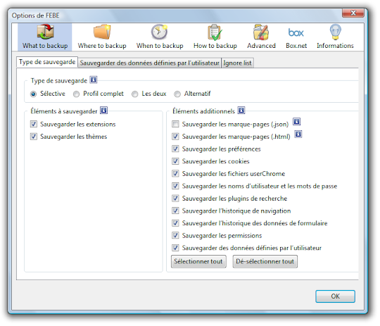Toggle Sauvegarder l'historique de navigation

pos(175,211)
